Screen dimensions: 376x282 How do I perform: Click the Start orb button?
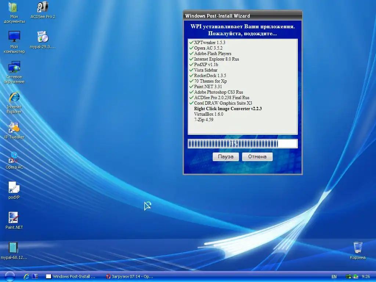tap(10, 276)
